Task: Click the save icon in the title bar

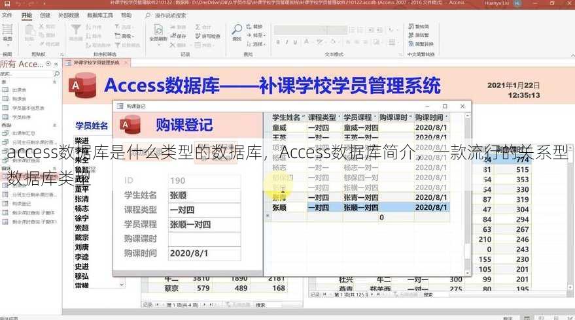Action: coord(7,4)
